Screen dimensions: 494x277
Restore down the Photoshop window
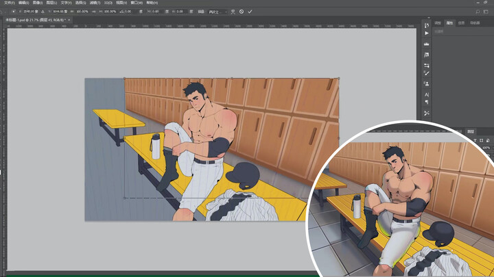click(486, 3)
